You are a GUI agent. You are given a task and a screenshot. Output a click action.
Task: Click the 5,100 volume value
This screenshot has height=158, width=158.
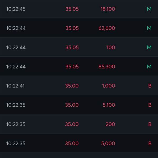click(109, 105)
